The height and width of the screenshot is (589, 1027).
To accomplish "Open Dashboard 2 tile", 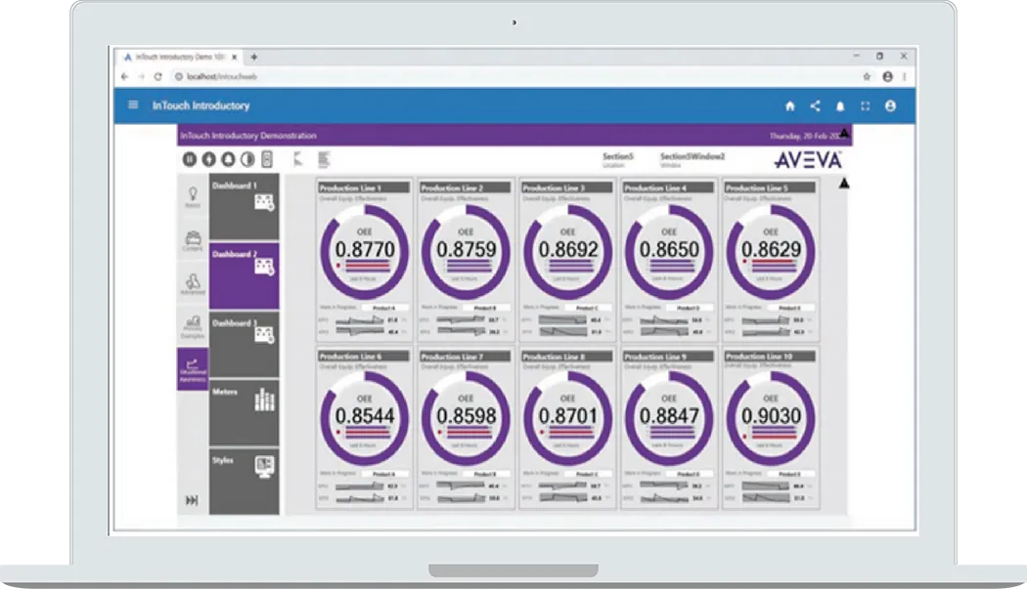I will [x=245, y=275].
